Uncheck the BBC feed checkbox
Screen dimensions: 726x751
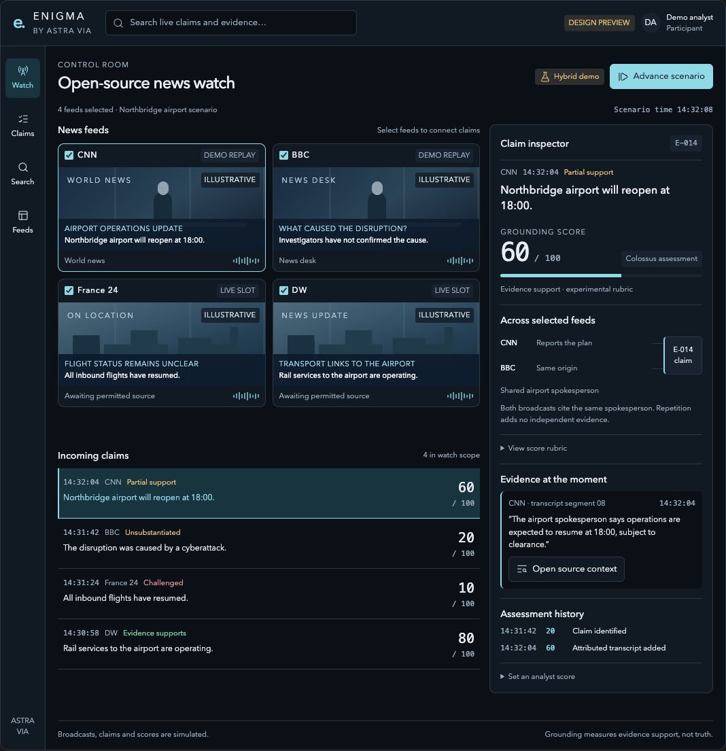click(283, 155)
